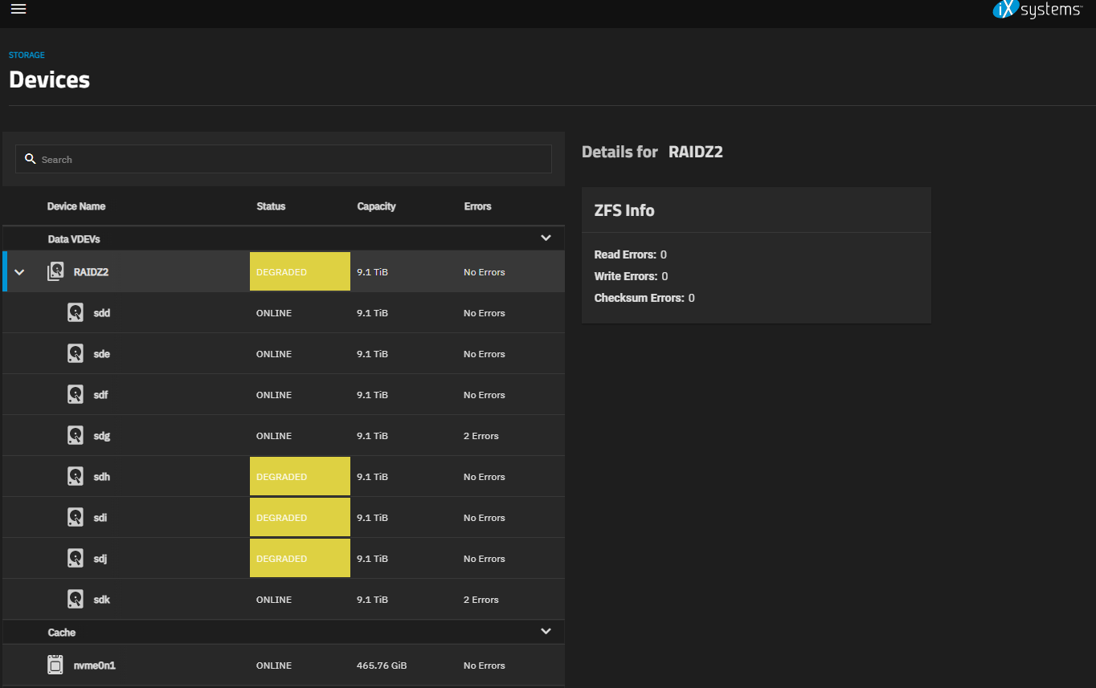The width and height of the screenshot is (1096, 688).
Task: Click sdk's '2 Errors' cell
Action: (481, 600)
